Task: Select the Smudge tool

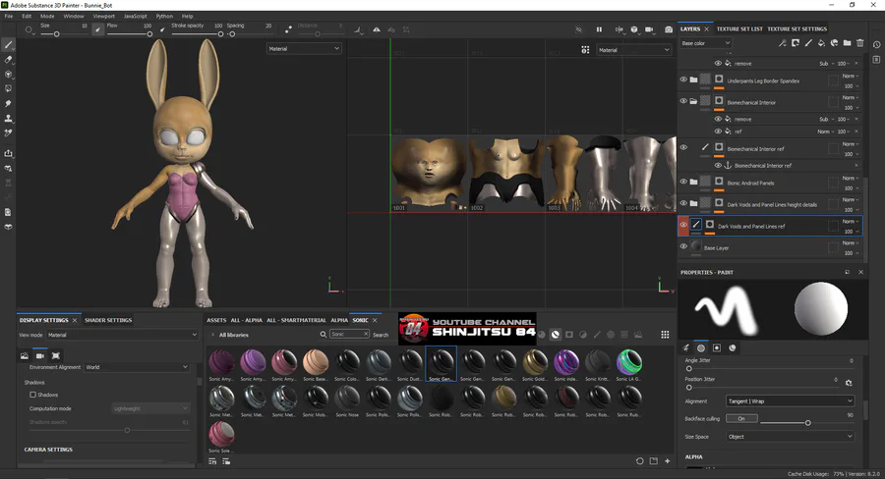Action: click(9, 103)
